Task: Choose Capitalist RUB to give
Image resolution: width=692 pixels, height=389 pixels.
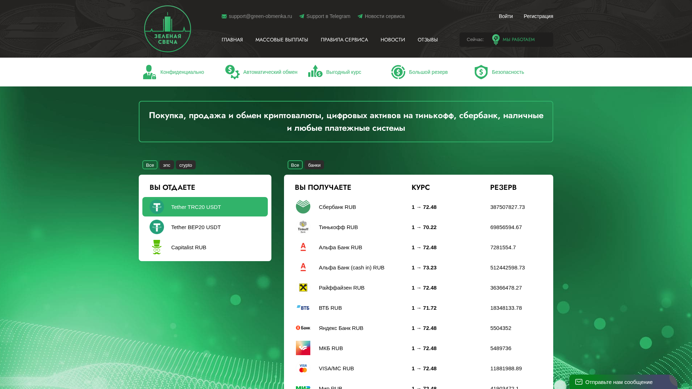Action: (205, 247)
